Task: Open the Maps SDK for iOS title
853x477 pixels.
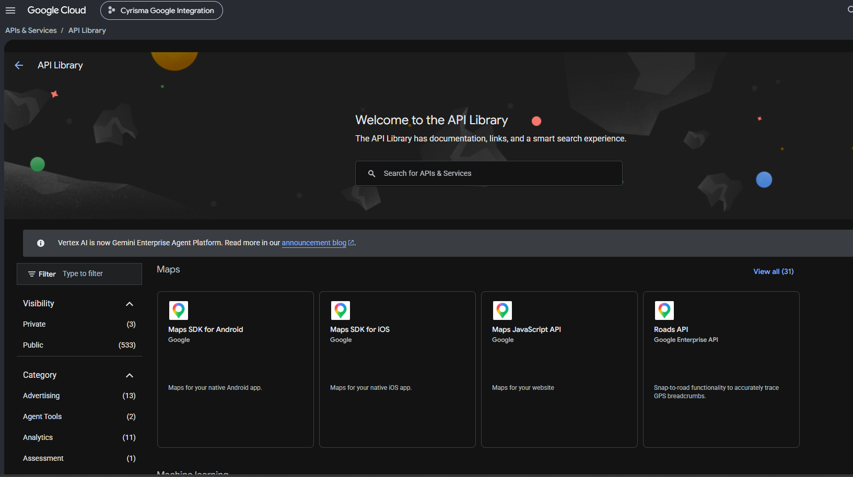Action: pos(360,329)
